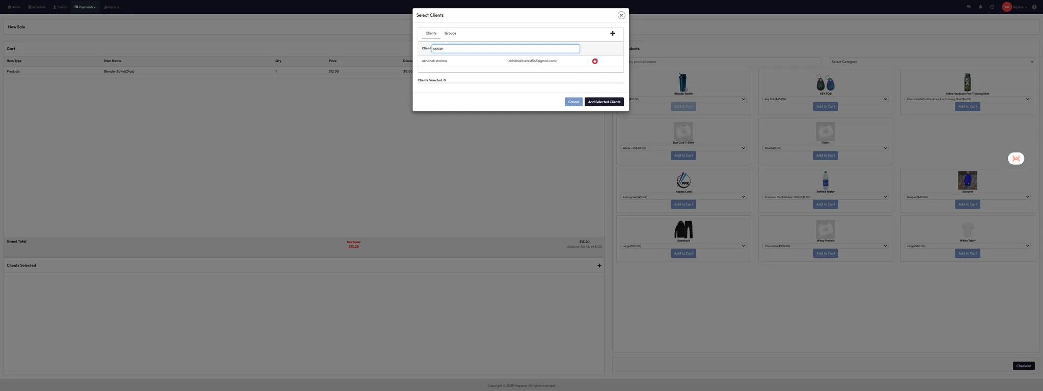Expand the Select Category dropdown

click(931, 62)
